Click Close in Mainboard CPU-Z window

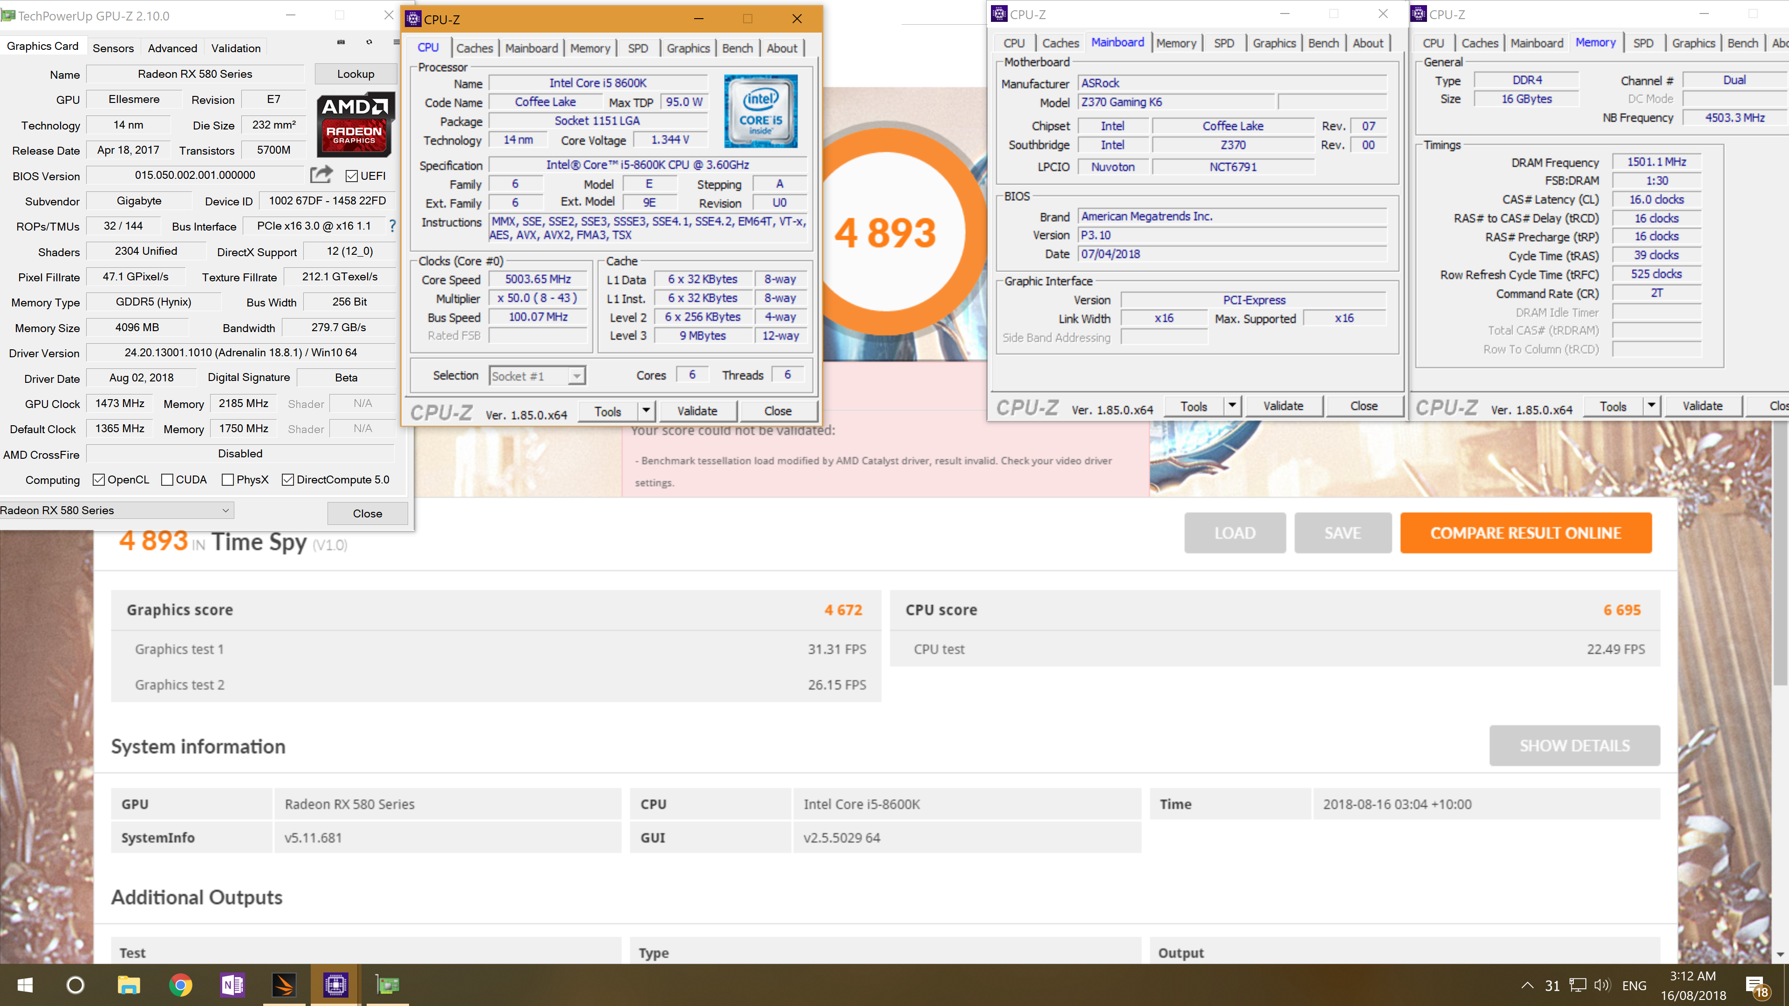pos(1364,406)
